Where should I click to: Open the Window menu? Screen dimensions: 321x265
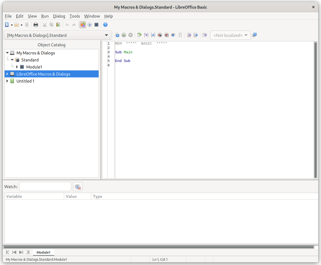click(92, 16)
